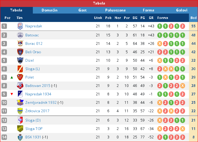Click Napredak 1934's red down arrow
The height and width of the screenshot is (142, 198).
12,94
